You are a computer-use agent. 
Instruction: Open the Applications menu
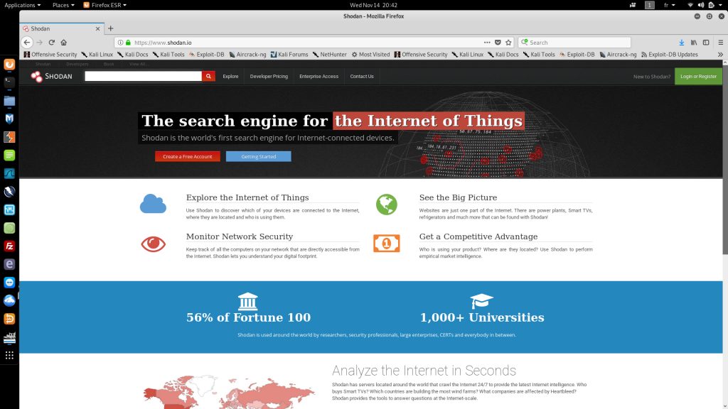pos(23,5)
